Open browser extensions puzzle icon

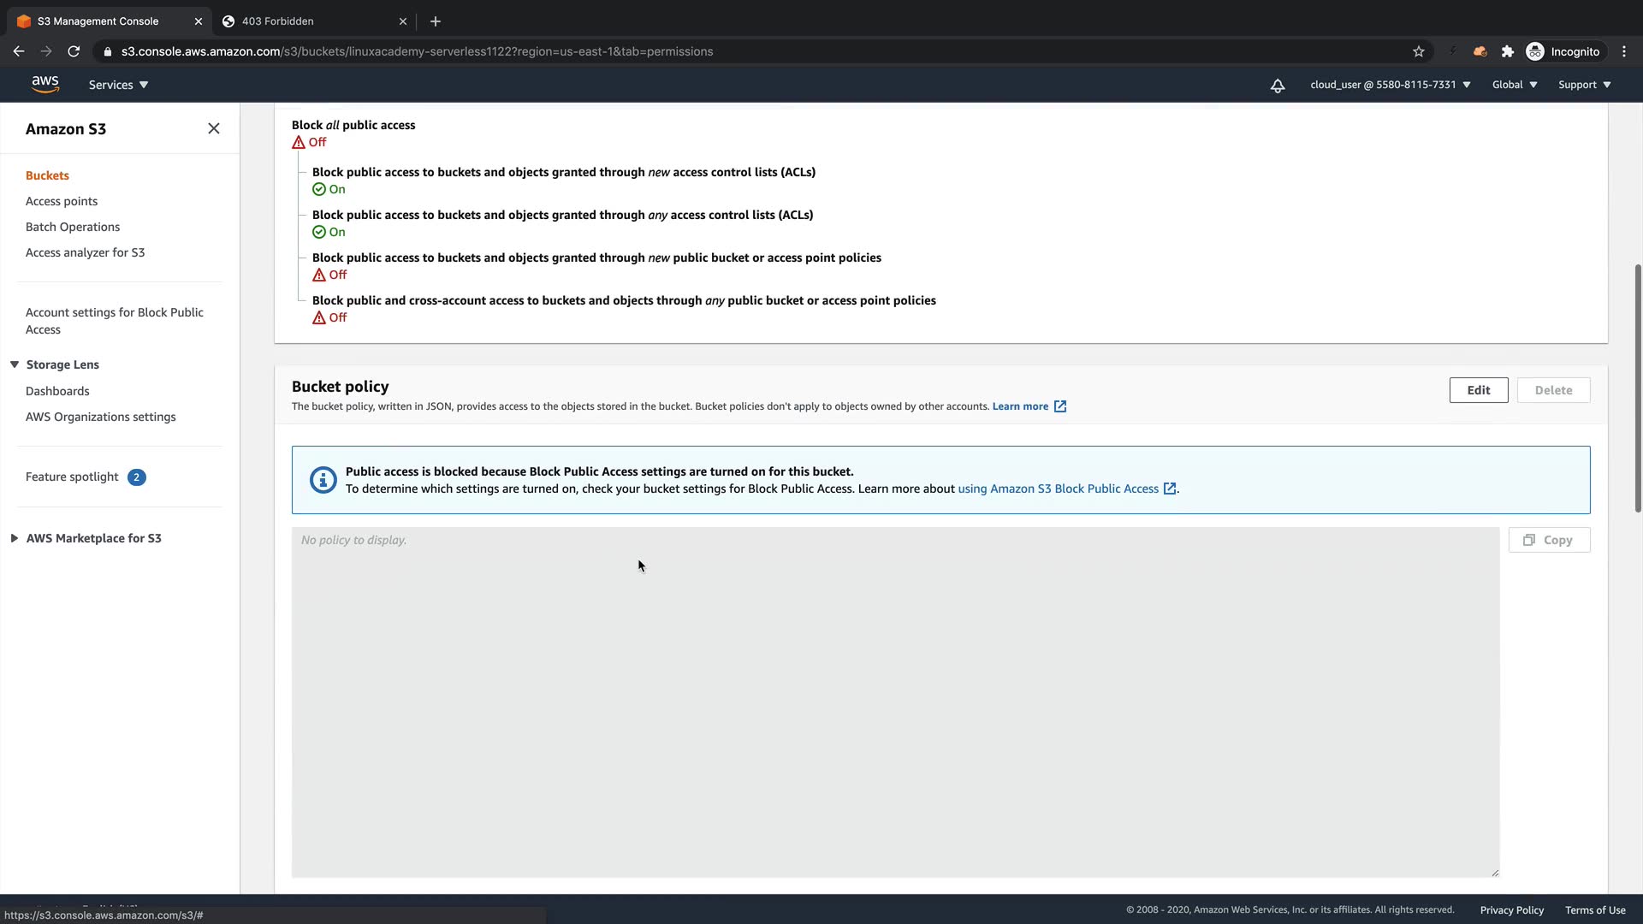[1507, 51]
